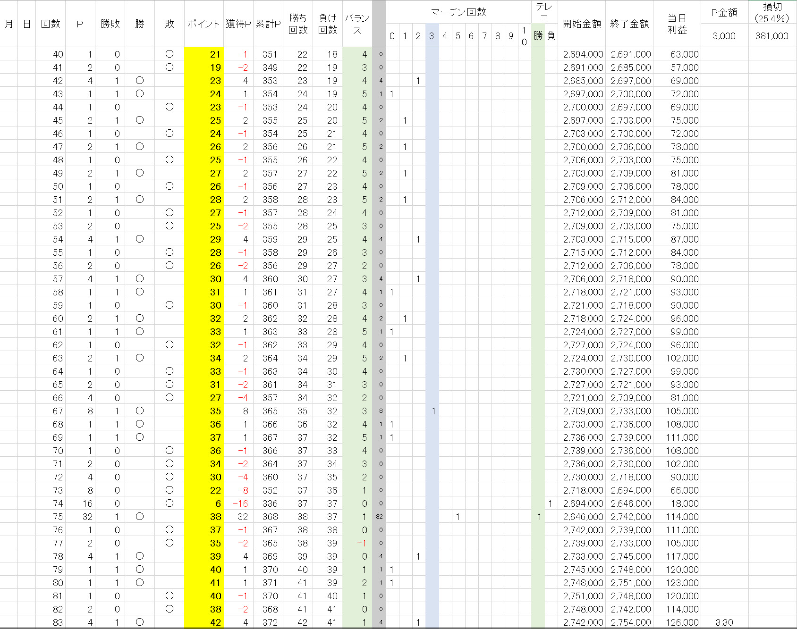Select the テレコ 勝 mark 1 in row 75
The image size is (797, 629).
[538, 517]
